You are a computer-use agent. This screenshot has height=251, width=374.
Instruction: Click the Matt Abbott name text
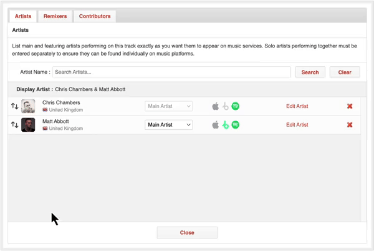[x=55, y=121]
